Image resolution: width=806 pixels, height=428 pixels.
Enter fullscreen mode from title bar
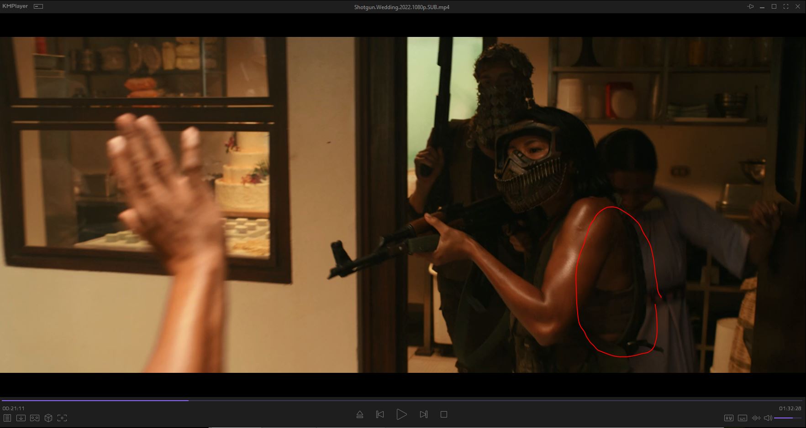click(786, 6)
